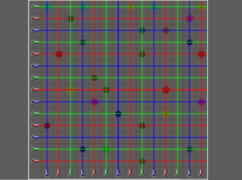Viewport: 242px width, 180px height.
Task: Click the left handle of the lowest blue horizontal line
Action: 34,137
